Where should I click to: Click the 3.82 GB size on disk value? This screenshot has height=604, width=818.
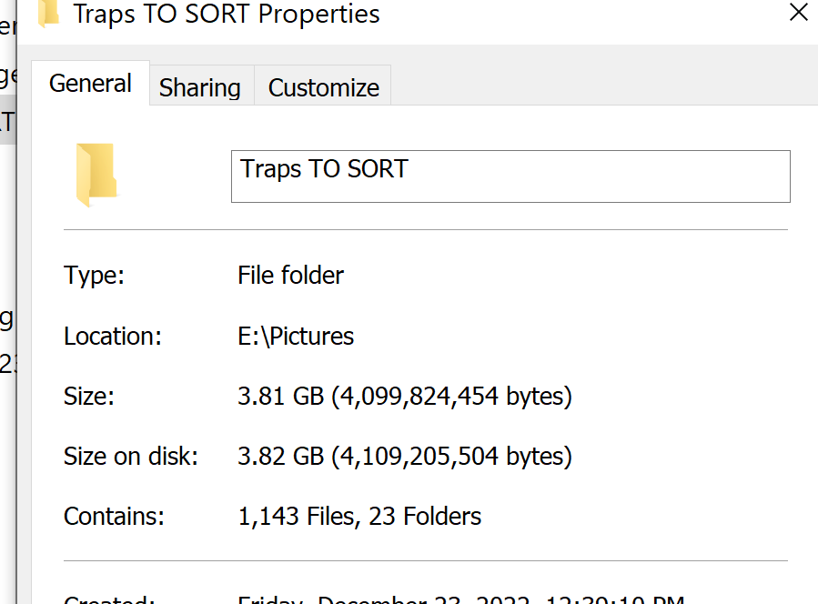click(x=279, y=456)
